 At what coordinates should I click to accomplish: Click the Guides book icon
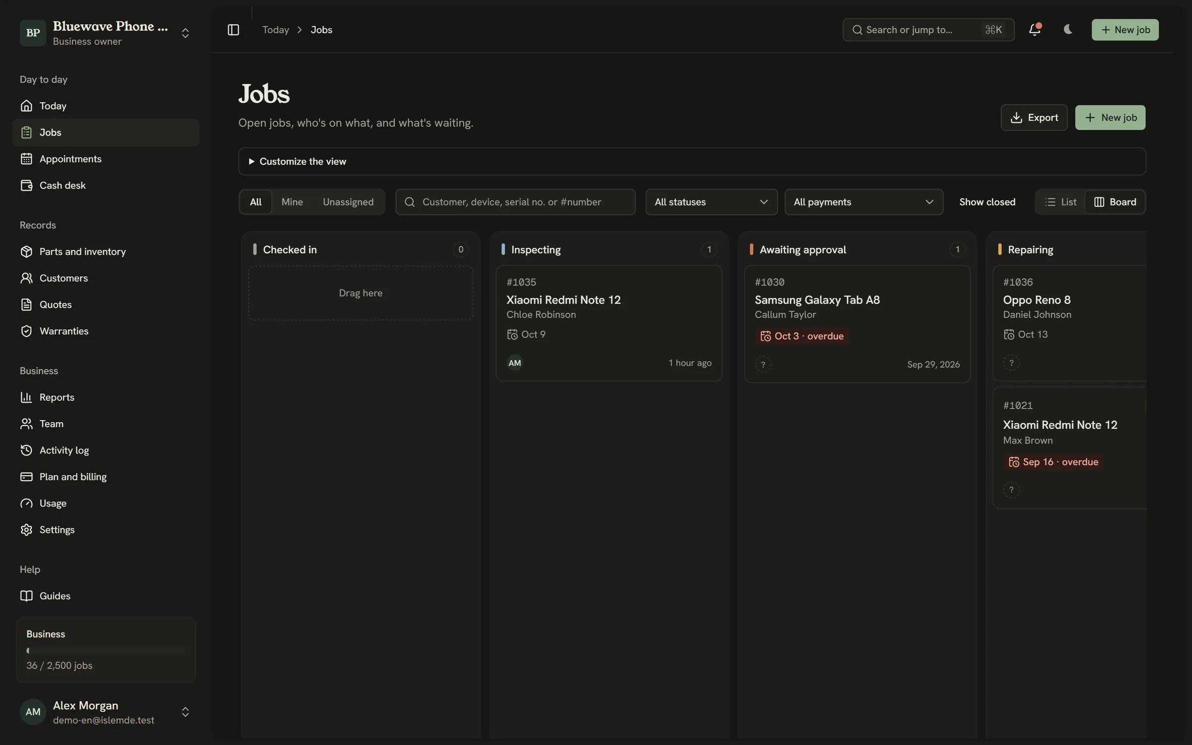(26, 596)
